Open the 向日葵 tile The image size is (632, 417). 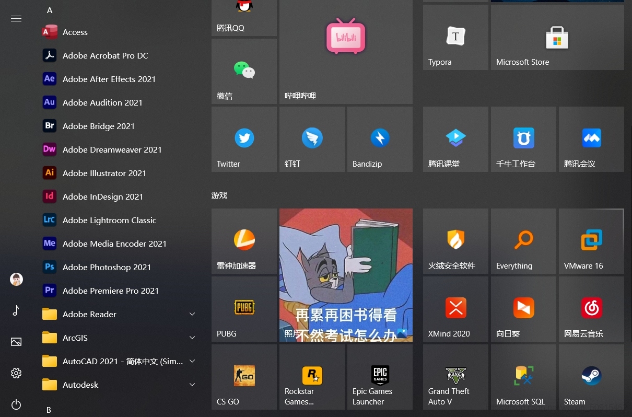click(523, 309)
